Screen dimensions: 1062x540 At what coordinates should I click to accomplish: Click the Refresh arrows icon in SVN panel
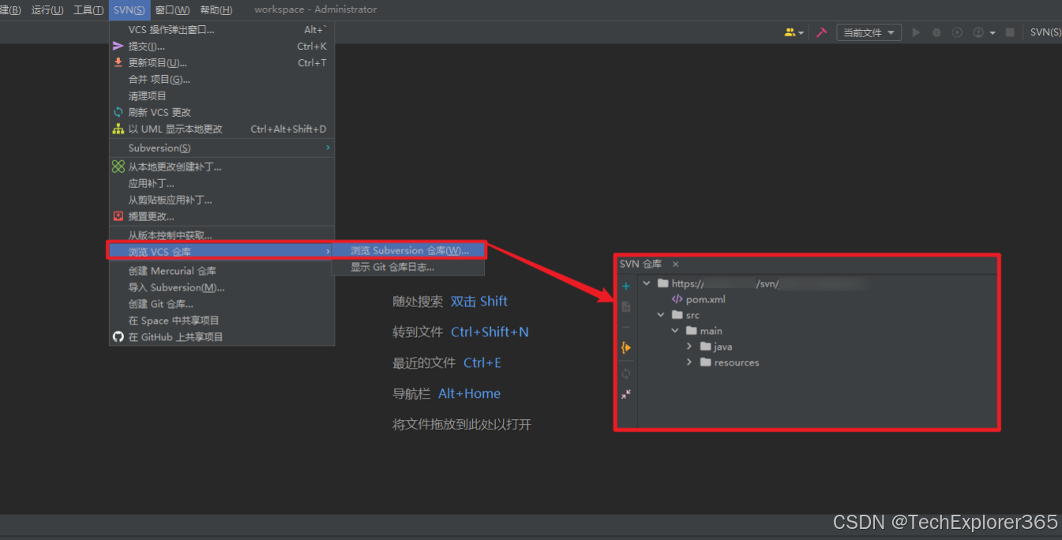[626, 373]
